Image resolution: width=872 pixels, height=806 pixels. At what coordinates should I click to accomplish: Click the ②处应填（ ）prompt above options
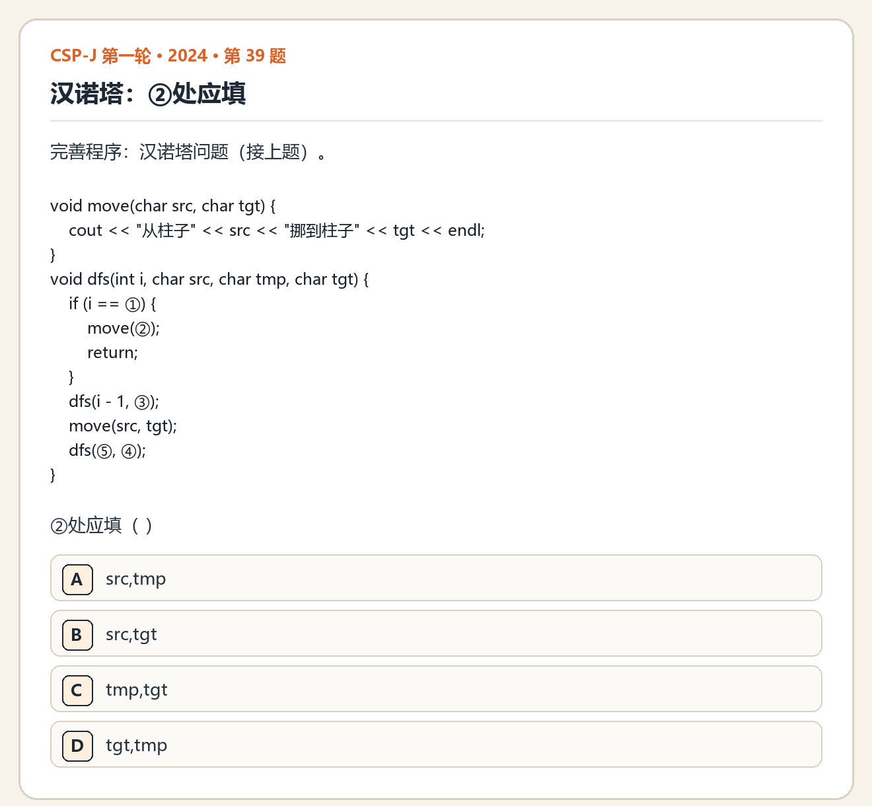tap(102, 526)
